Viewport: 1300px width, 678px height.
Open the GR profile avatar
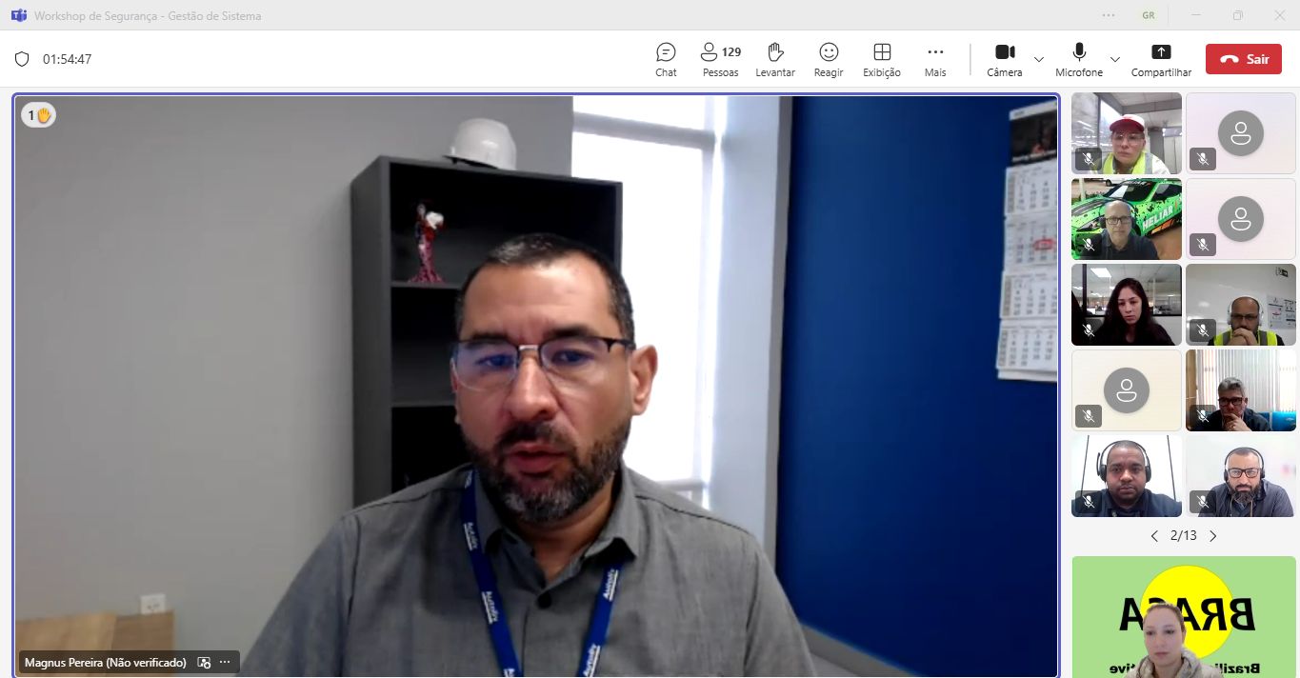[1150, 15]
